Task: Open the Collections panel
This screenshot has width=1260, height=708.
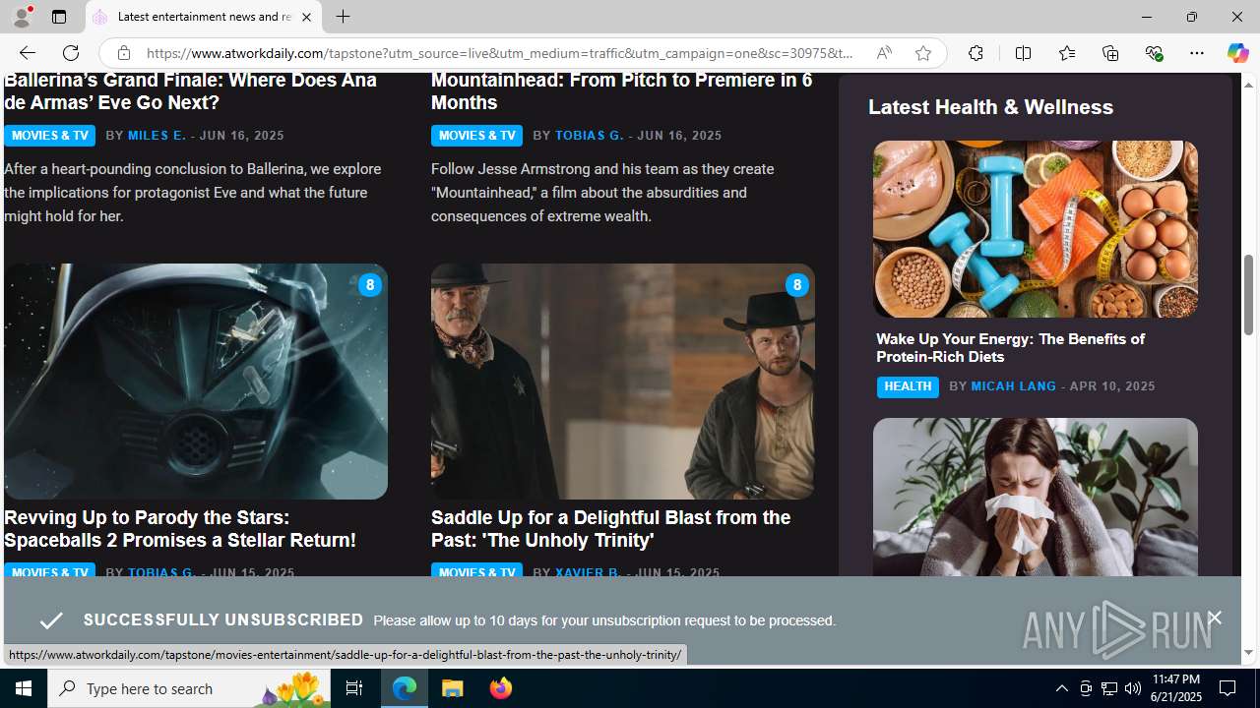Action: [1110, 53]
